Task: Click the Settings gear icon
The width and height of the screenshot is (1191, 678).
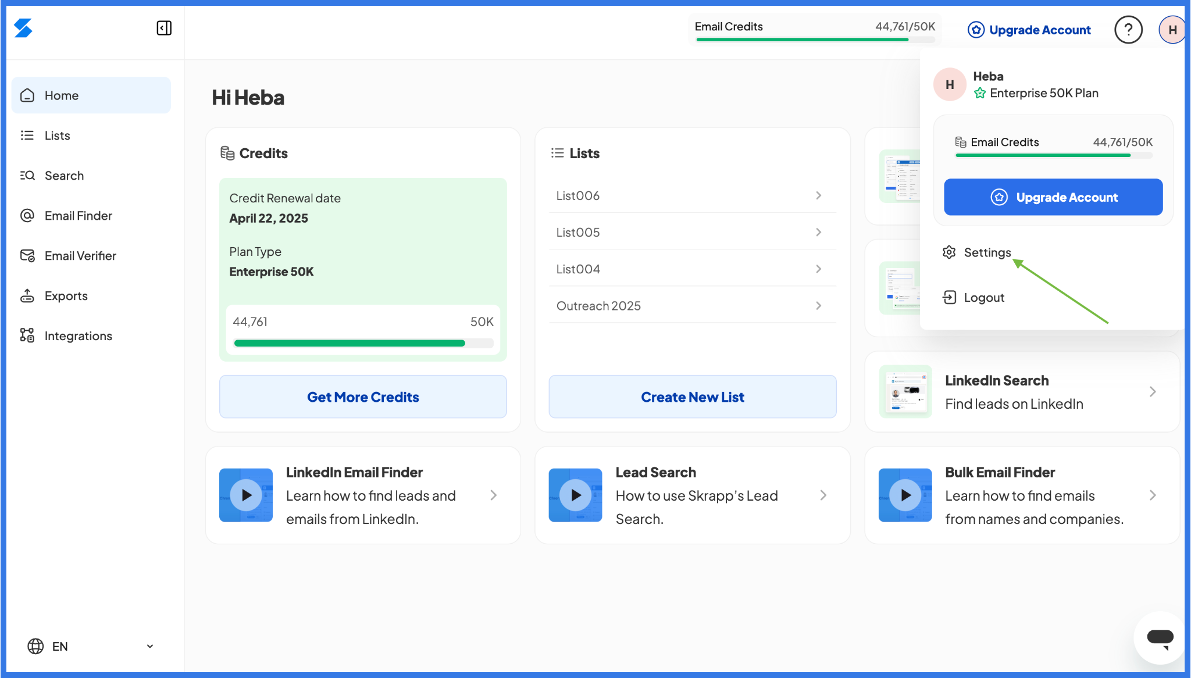Action: (x=949, y=252)
